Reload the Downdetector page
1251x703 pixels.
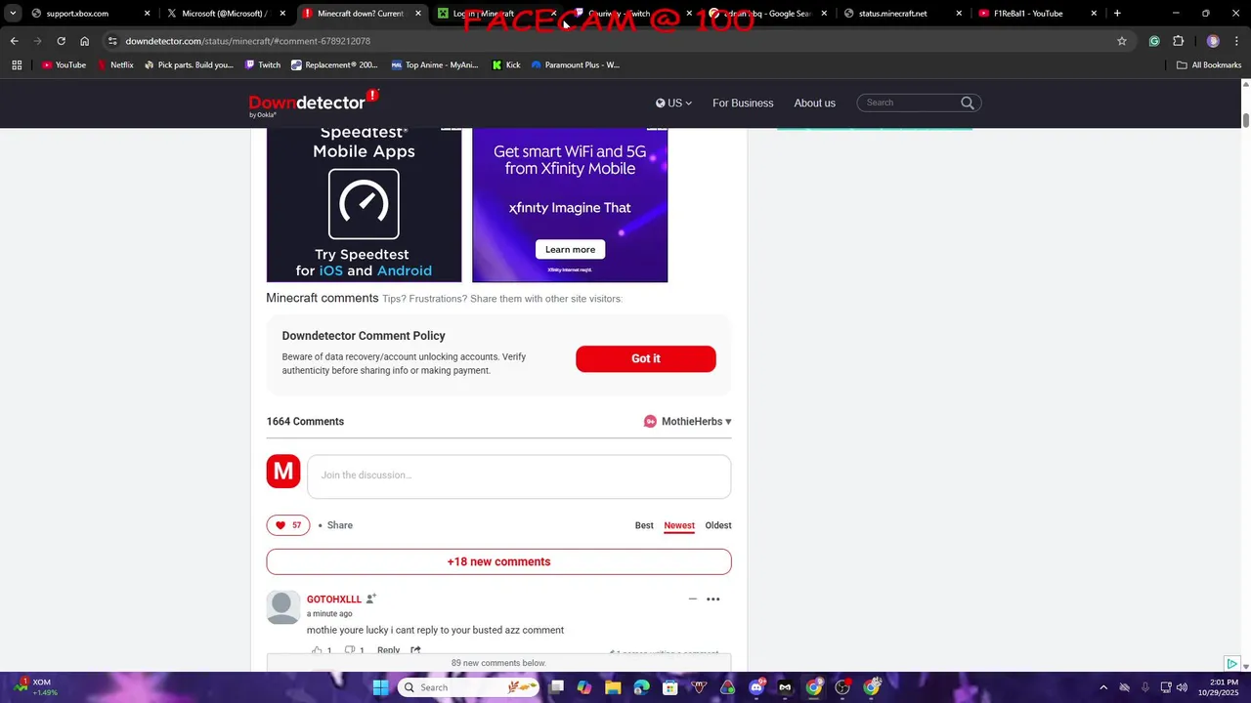point(61,41)
